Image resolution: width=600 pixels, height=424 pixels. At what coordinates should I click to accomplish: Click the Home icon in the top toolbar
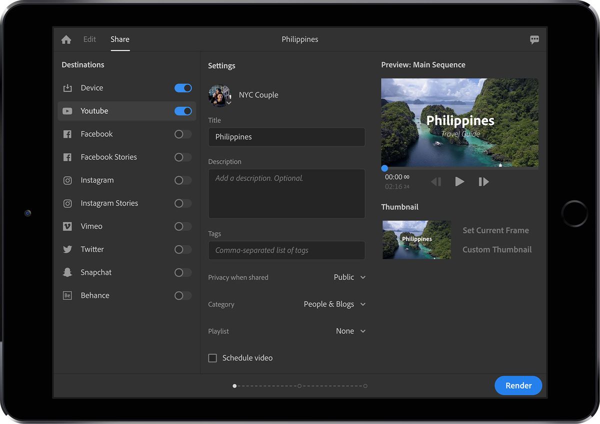pyautogui.click(x=66, y=39)
